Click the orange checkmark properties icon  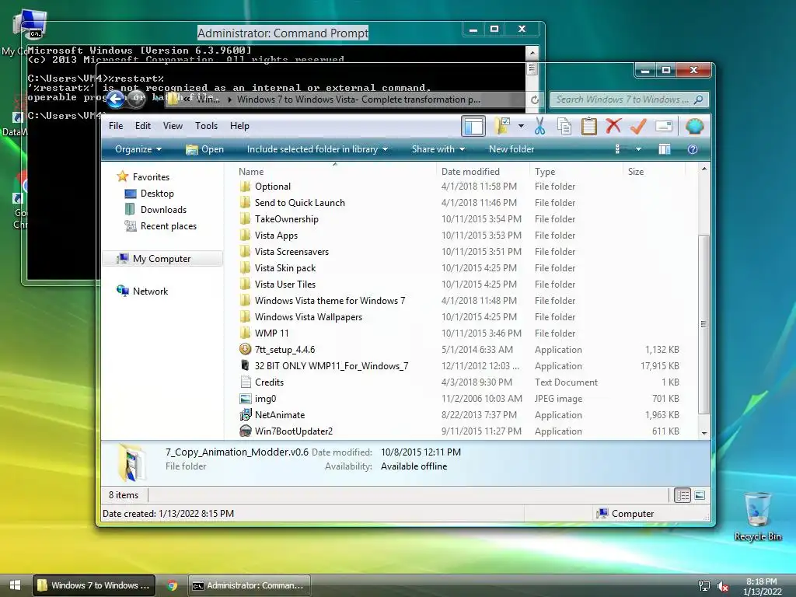pos(638,126)
